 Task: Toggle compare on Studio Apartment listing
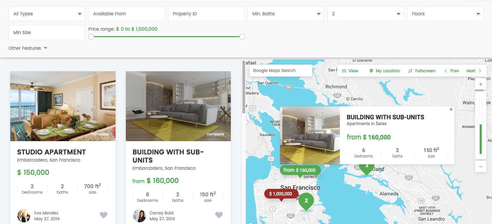pos(100,134)
